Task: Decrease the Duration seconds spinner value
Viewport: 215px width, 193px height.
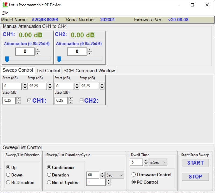Action: [102, 177]
